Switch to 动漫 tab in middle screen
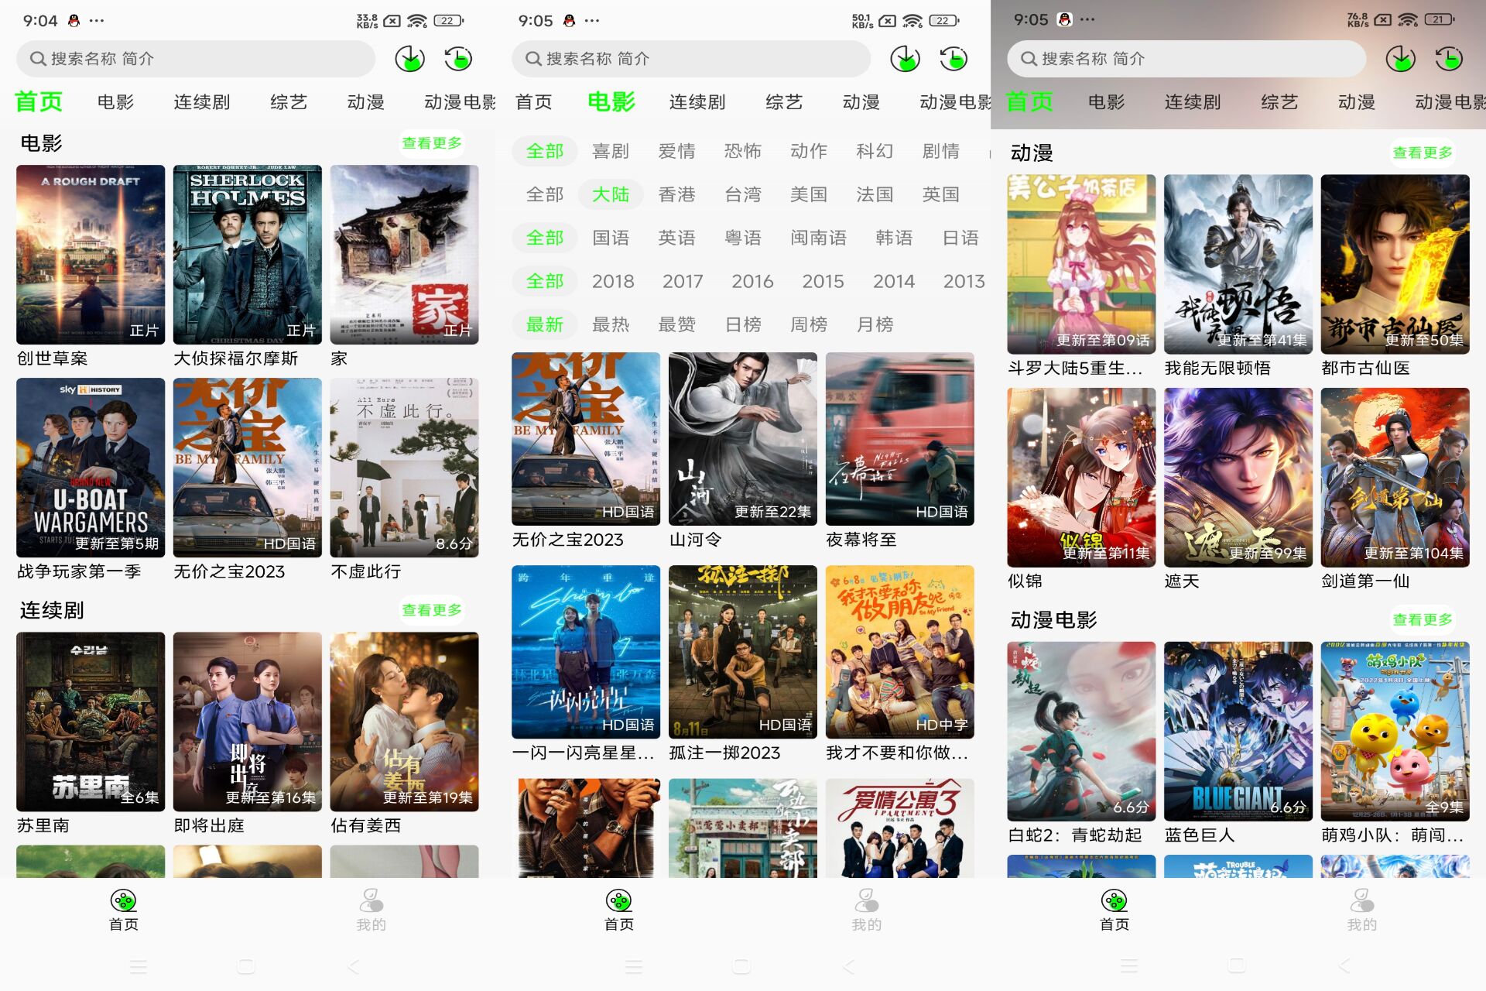 [861, 102]
